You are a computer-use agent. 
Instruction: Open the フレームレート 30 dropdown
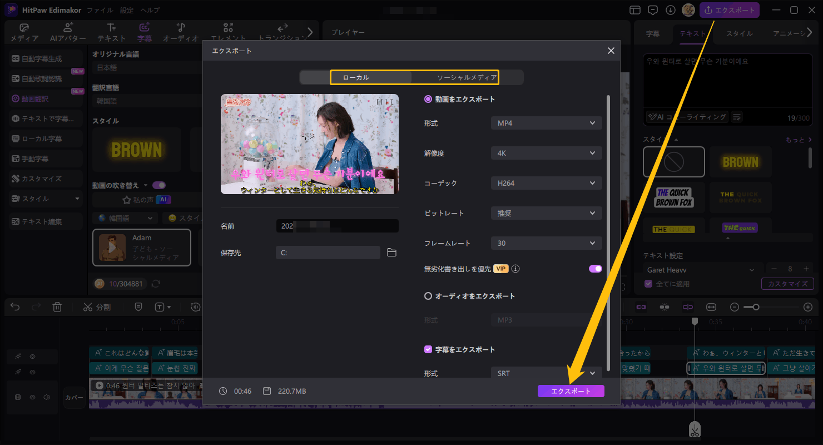[x=546, y=243]
